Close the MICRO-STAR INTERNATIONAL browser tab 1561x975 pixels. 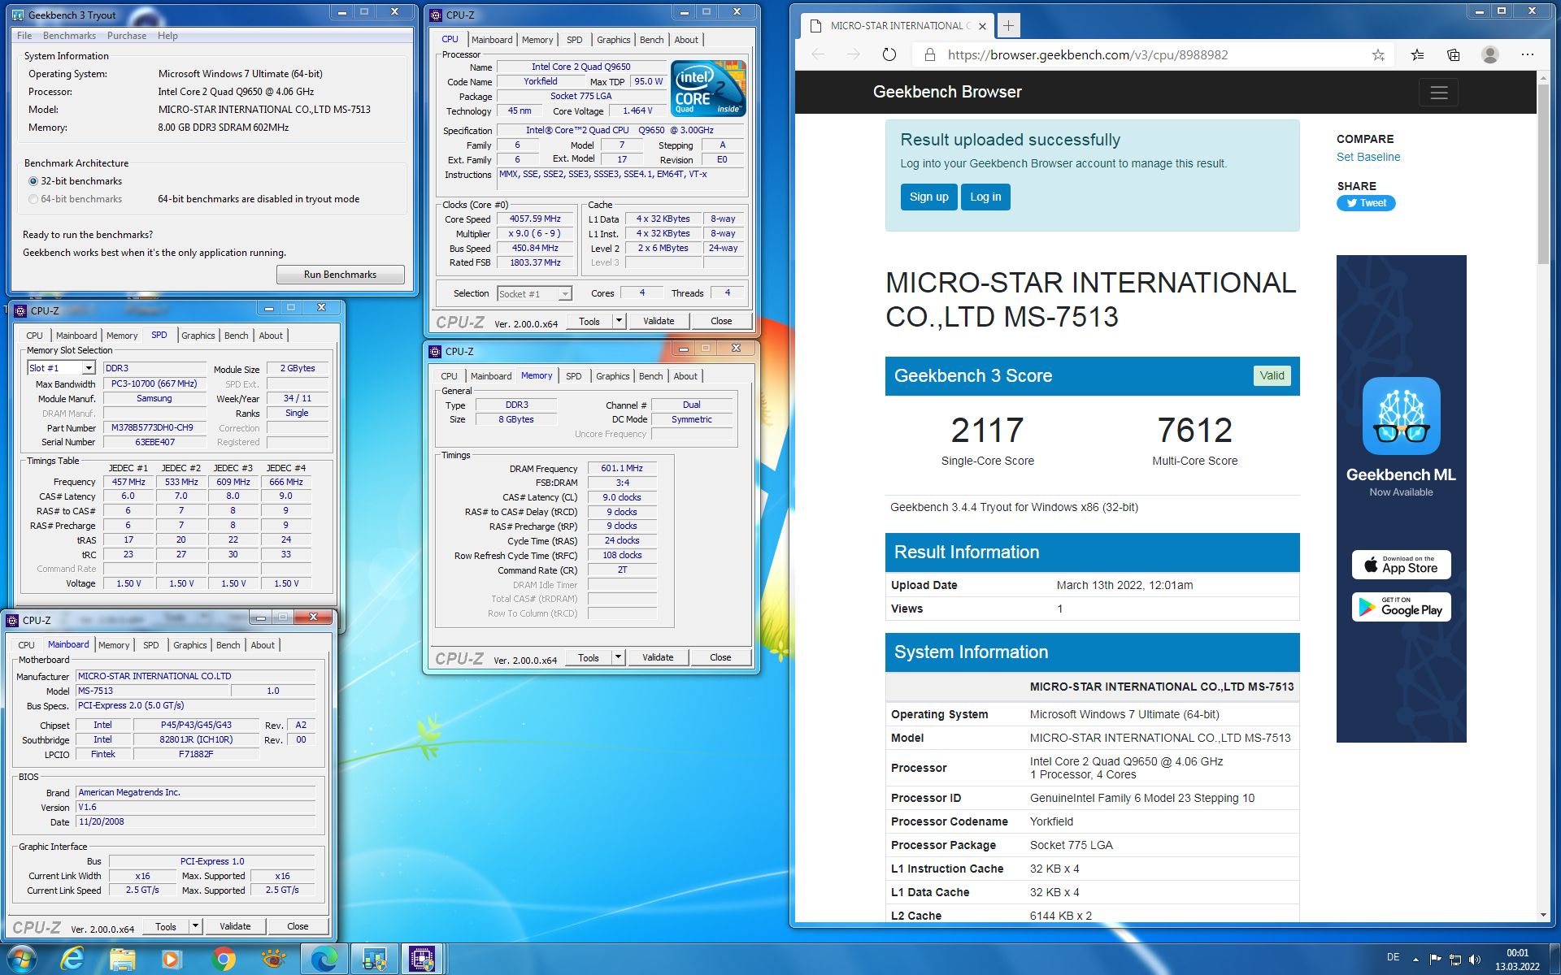pyautogui.click(x=982, y=26)
